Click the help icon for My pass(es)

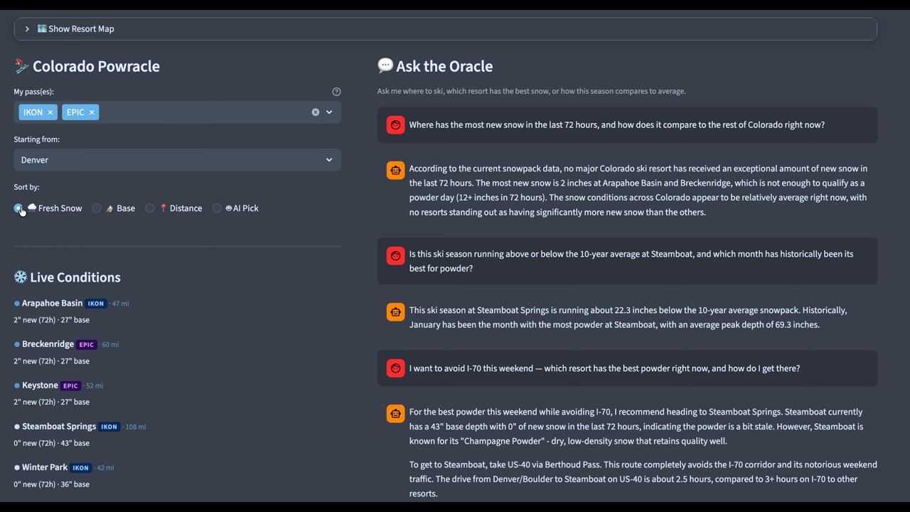[336, 92]
